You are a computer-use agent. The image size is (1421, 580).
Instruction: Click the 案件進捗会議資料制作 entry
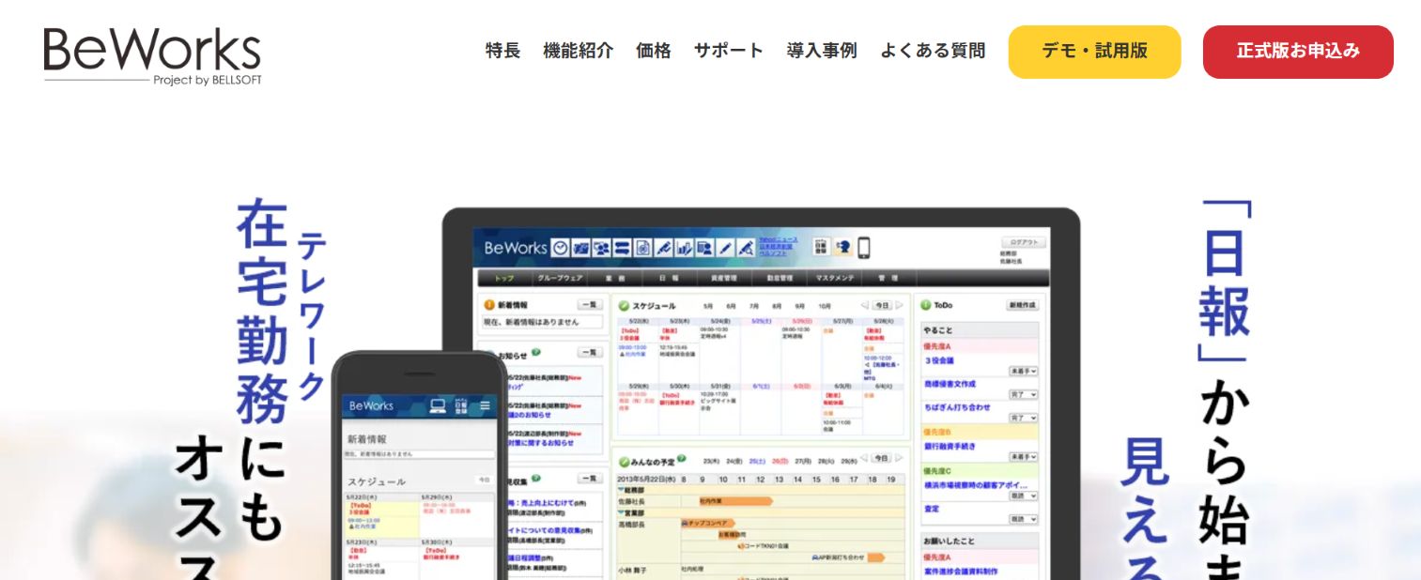(x=961, y=572)
